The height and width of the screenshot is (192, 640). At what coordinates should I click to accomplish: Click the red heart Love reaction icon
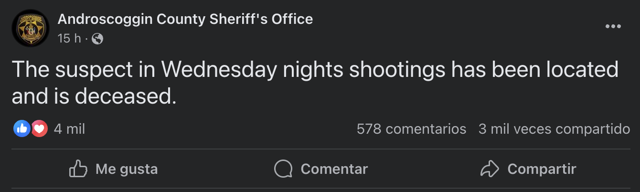tap(40, 128)
